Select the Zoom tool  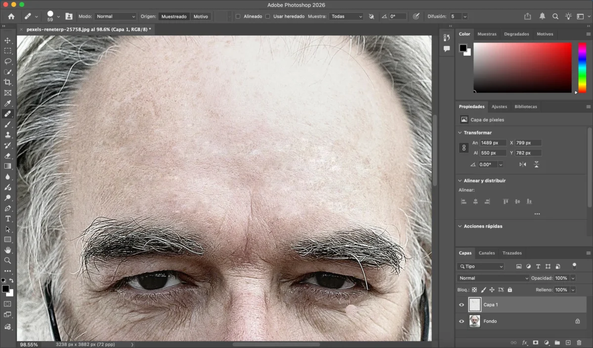pyautogui.click(x=7, y=261)
